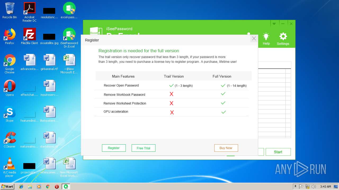The image size is (339, 190).
Task: Click the '(1 - 14 length)' value
Action: coord(237,86)
